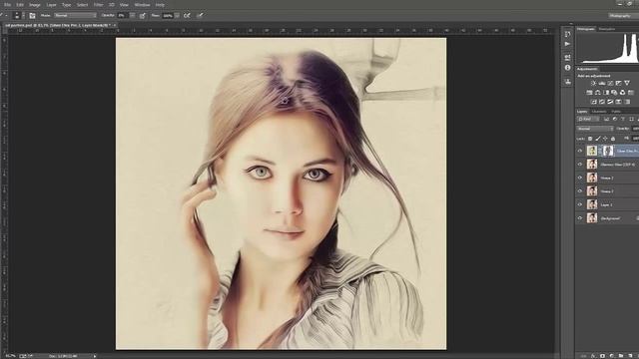Open the Flow slider dropdown arrow
Image resolution: width=639 pixels, height=359 pixels.
tap(177, 16)
